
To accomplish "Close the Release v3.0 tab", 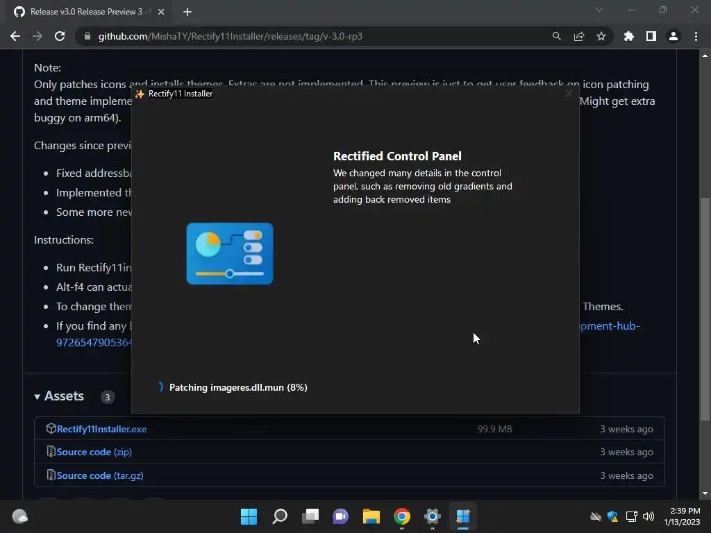I will 161,12.
